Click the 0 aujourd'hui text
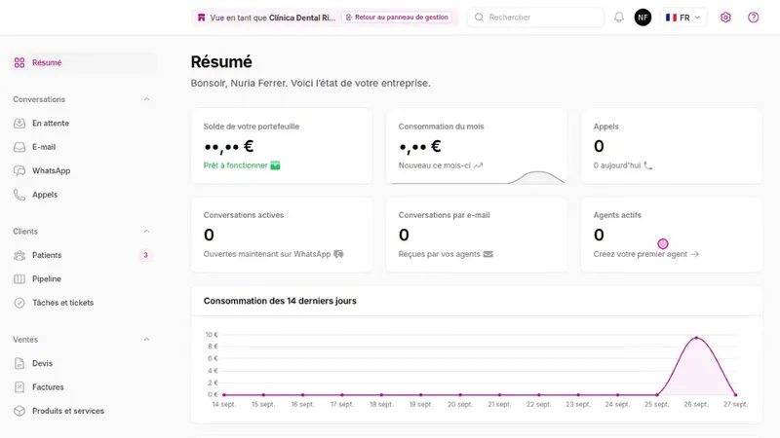Viewport: 780px width, 438px height. point(617,165)
